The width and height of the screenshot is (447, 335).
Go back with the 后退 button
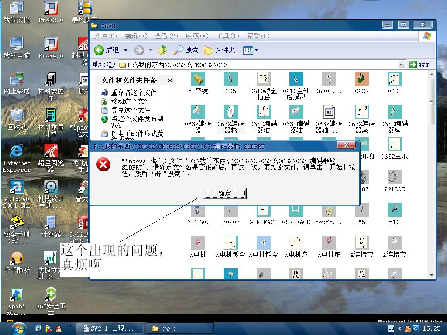click(107, 50)
